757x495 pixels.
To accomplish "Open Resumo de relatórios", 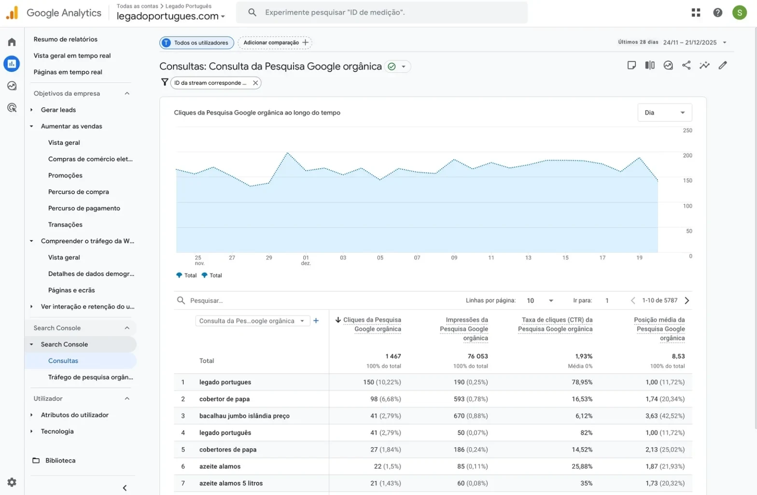I will [65, 39].
